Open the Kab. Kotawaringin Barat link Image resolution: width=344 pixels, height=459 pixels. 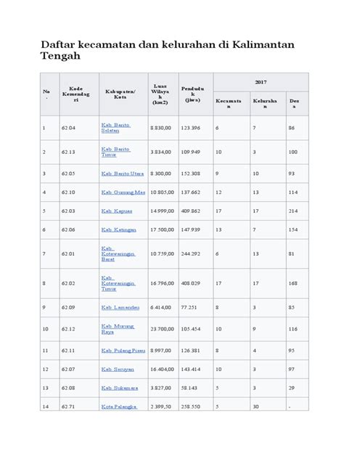tap(118, 253)
